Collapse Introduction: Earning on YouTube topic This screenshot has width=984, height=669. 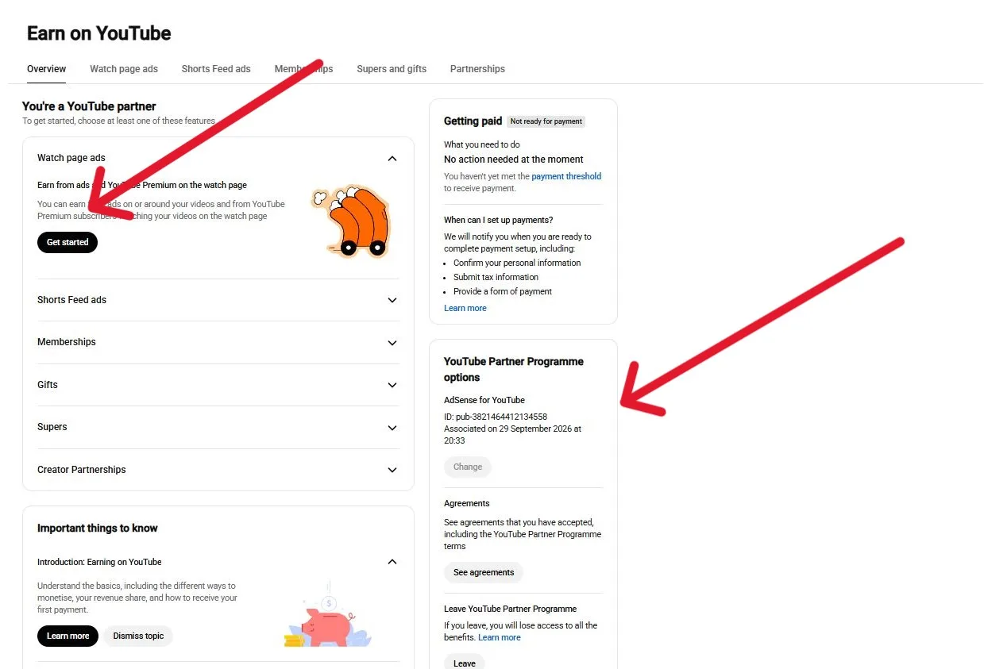392,562
